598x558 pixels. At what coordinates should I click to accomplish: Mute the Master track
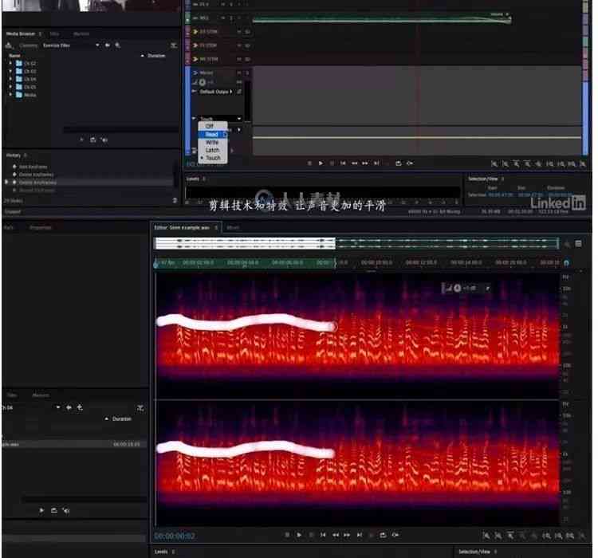coord(239,73)
